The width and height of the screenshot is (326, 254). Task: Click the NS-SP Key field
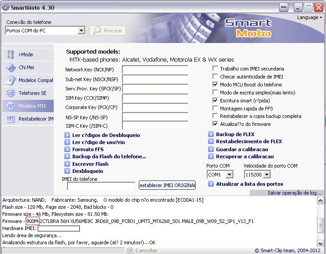coord(155,117)
